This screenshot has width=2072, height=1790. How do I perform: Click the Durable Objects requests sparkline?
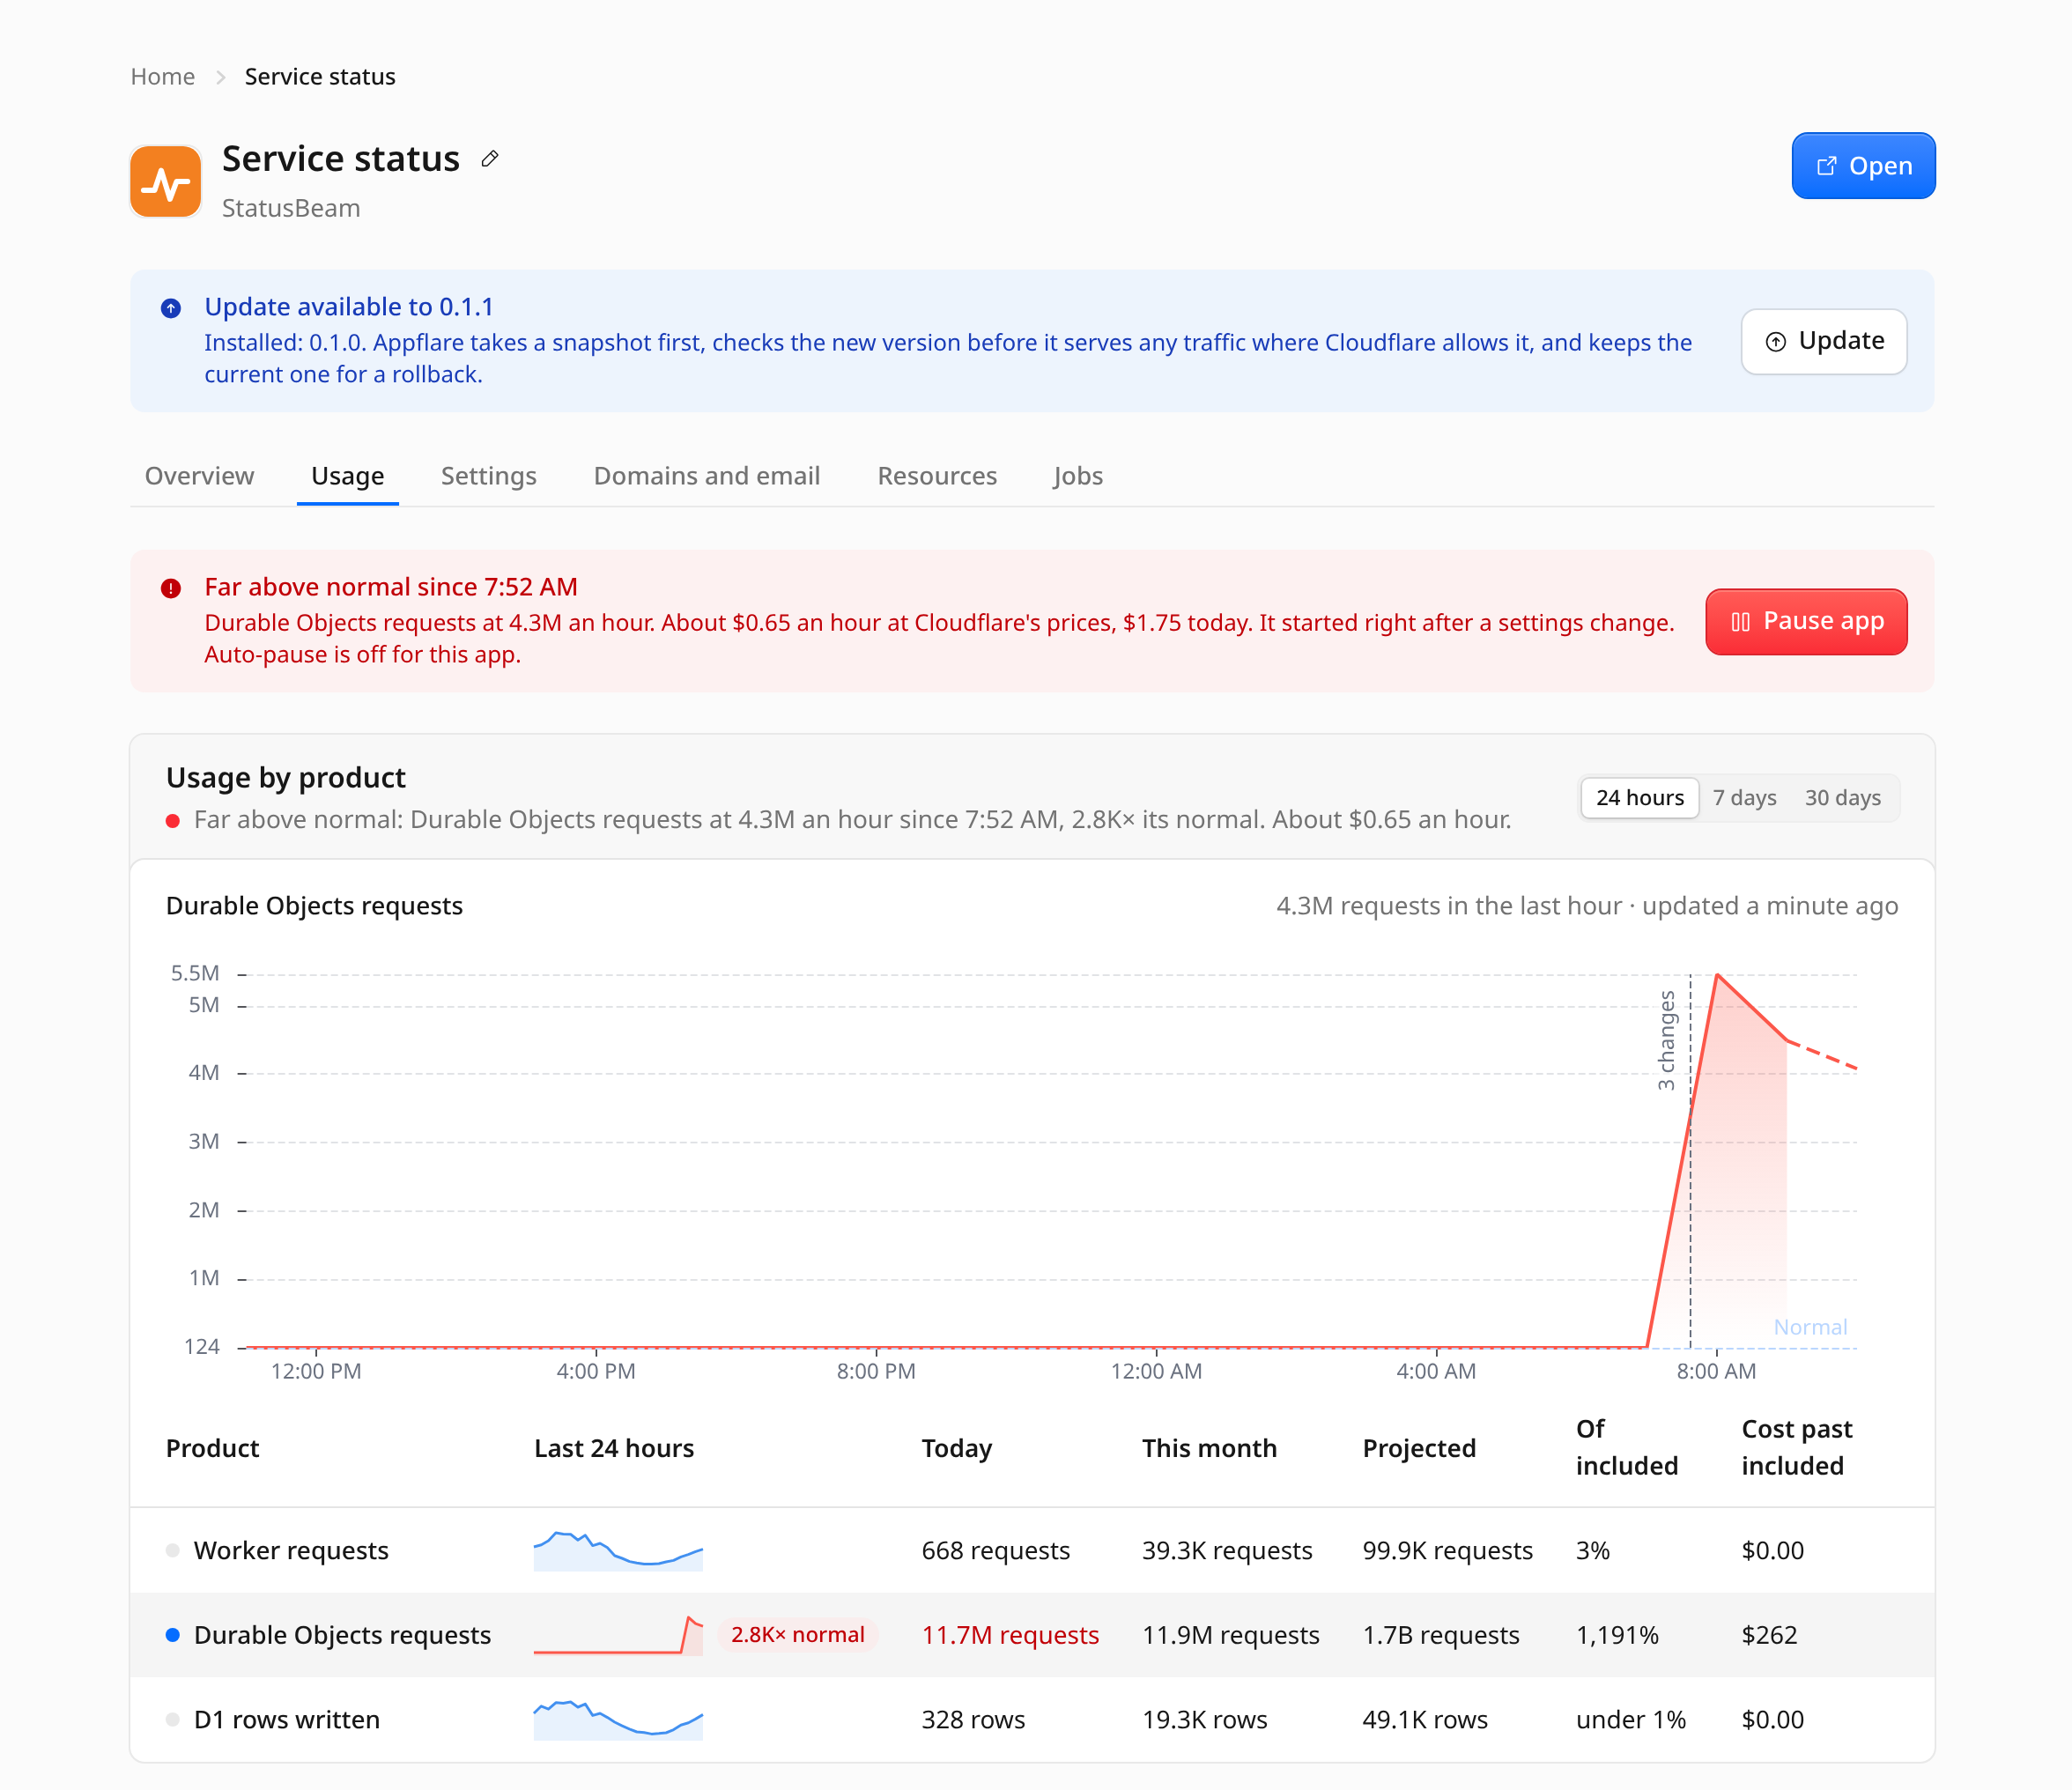coord(618,1635)
